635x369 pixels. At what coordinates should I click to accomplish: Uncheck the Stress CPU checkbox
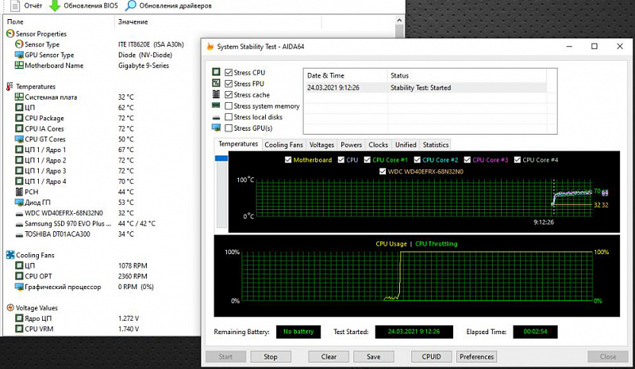[x=229, y=73]
